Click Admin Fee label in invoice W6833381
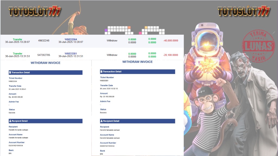Screen dimensions: 278x156 click(105, 102)
